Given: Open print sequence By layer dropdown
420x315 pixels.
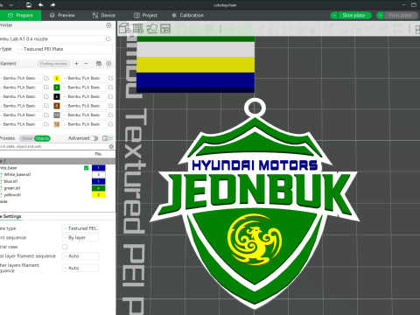Looking at the screenshot, I should click(x=80, y=238).
